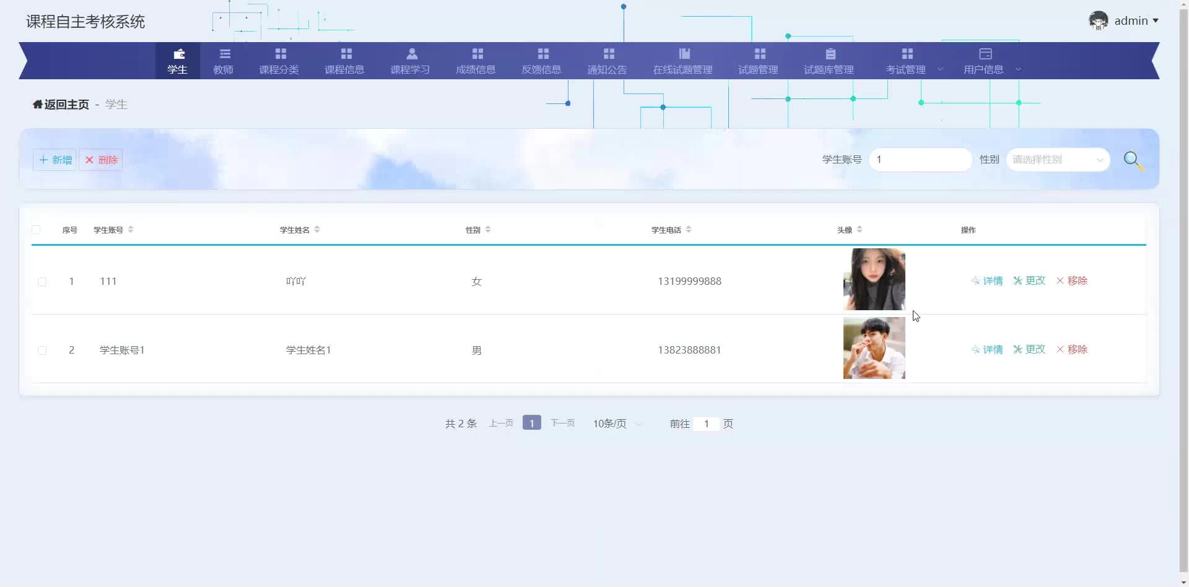1189x587 pixels.
Task: Click the 学生 wallet icon in navigation
Action: [179, 54]
